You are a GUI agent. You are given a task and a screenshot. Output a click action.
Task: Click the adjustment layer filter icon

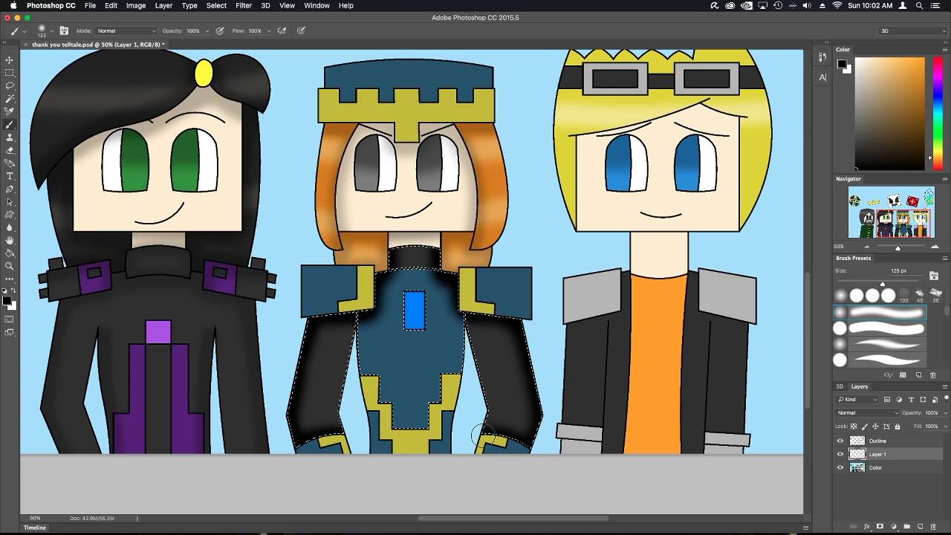899,400
